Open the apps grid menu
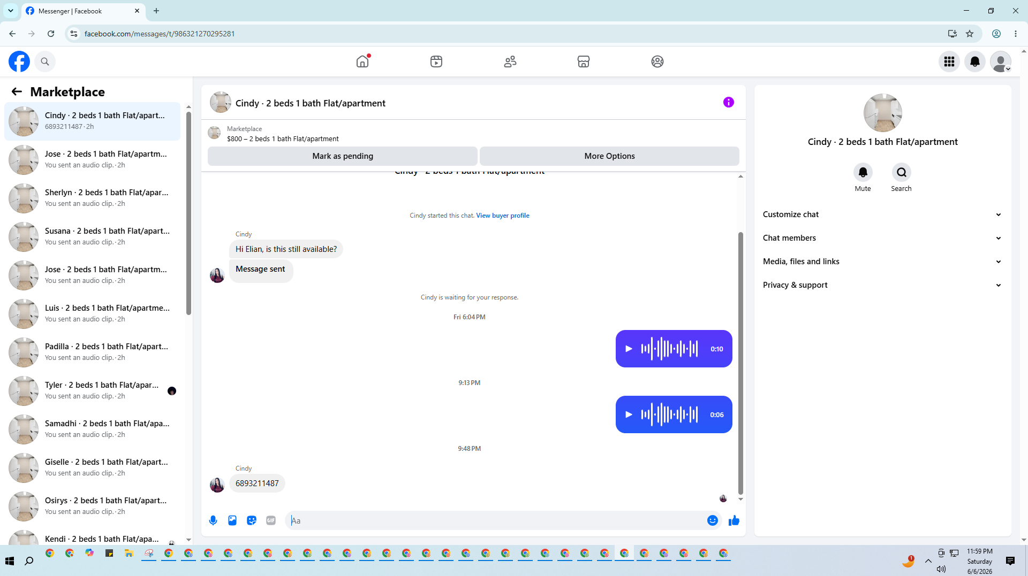 click(x=949, y=62)
